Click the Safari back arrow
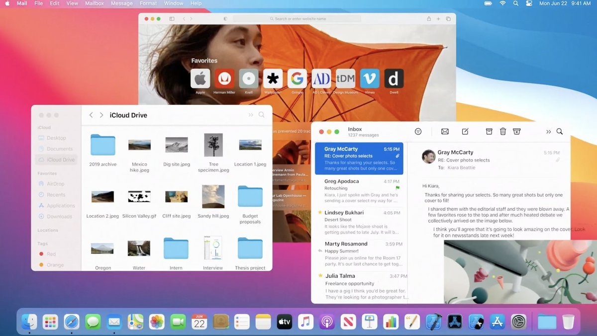 click(x=184, y=19)
